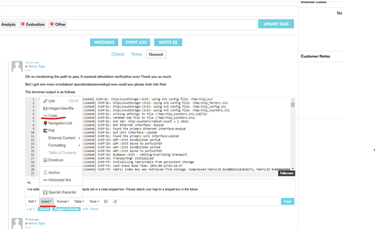Click the Special character omega icon
This screenshot has width=375, height=230.
coord(45,192)
